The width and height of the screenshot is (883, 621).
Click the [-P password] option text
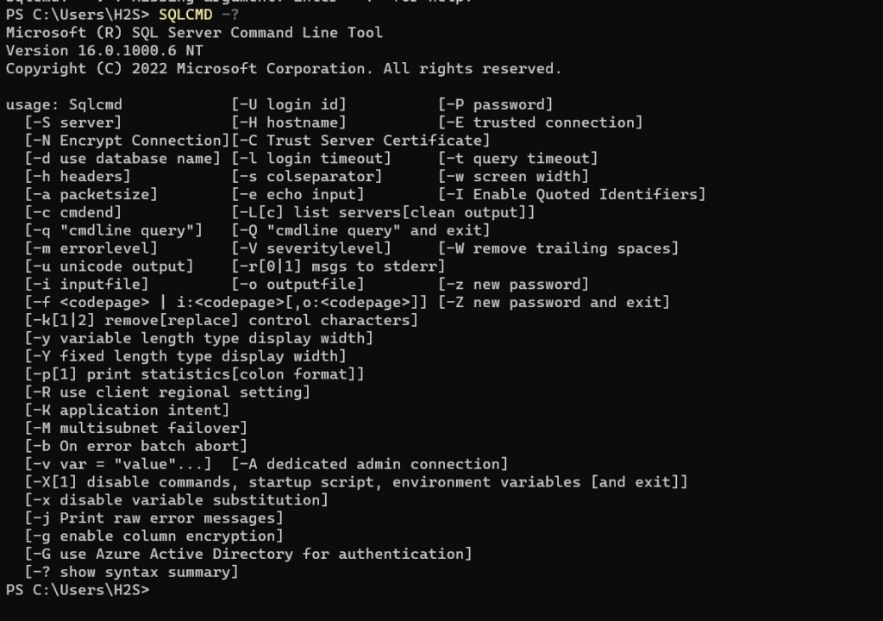point(496,105)
